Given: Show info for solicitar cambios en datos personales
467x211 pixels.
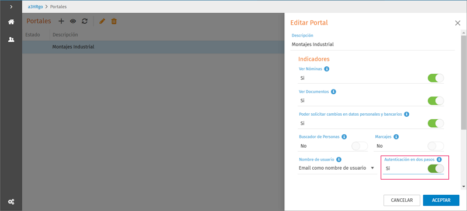Looking at the screenshot, I should (406, 114).
